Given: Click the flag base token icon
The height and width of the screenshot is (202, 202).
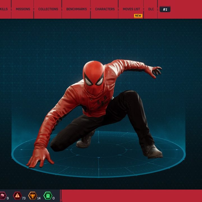Looking at the screenshot, I should tap(3, 196).
